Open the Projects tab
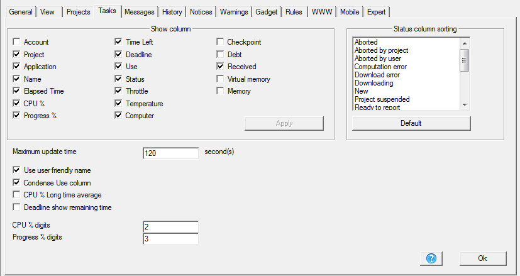 [78, 12]
